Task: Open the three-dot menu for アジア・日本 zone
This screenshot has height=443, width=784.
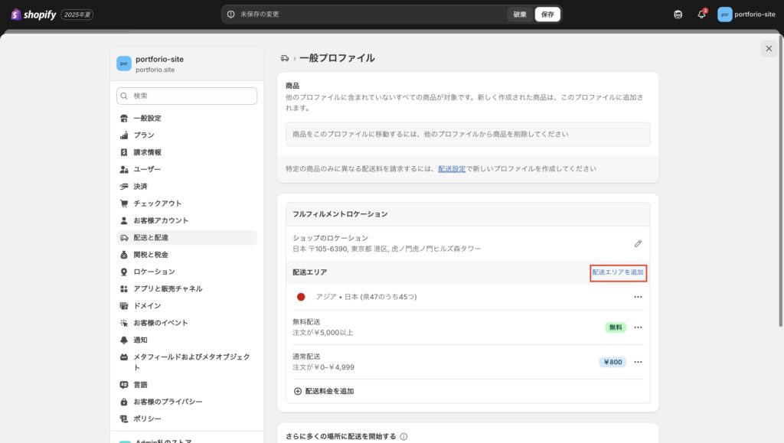Action: [x=638, y=297]
